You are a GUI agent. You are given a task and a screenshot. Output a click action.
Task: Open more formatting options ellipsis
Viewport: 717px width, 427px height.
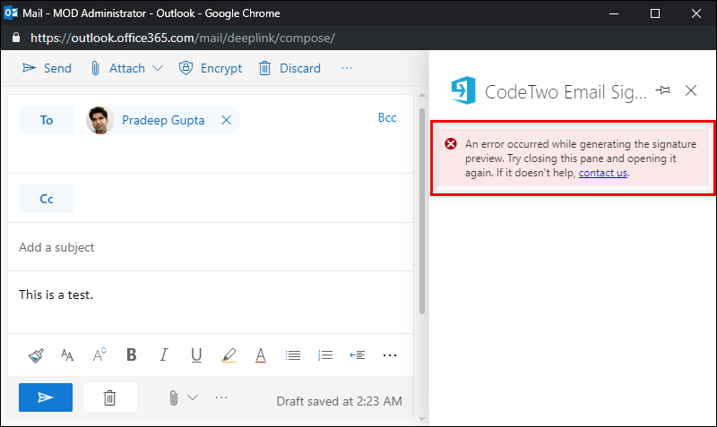coord(390,355)
